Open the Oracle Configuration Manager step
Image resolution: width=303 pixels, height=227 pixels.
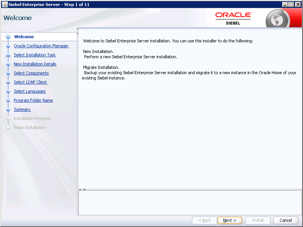point(41,46)
